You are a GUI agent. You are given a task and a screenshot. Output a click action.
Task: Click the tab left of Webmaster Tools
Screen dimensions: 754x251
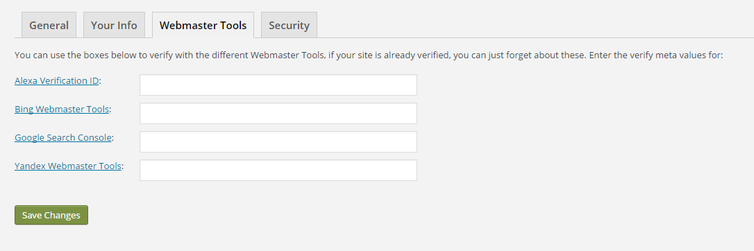point(114,25)
